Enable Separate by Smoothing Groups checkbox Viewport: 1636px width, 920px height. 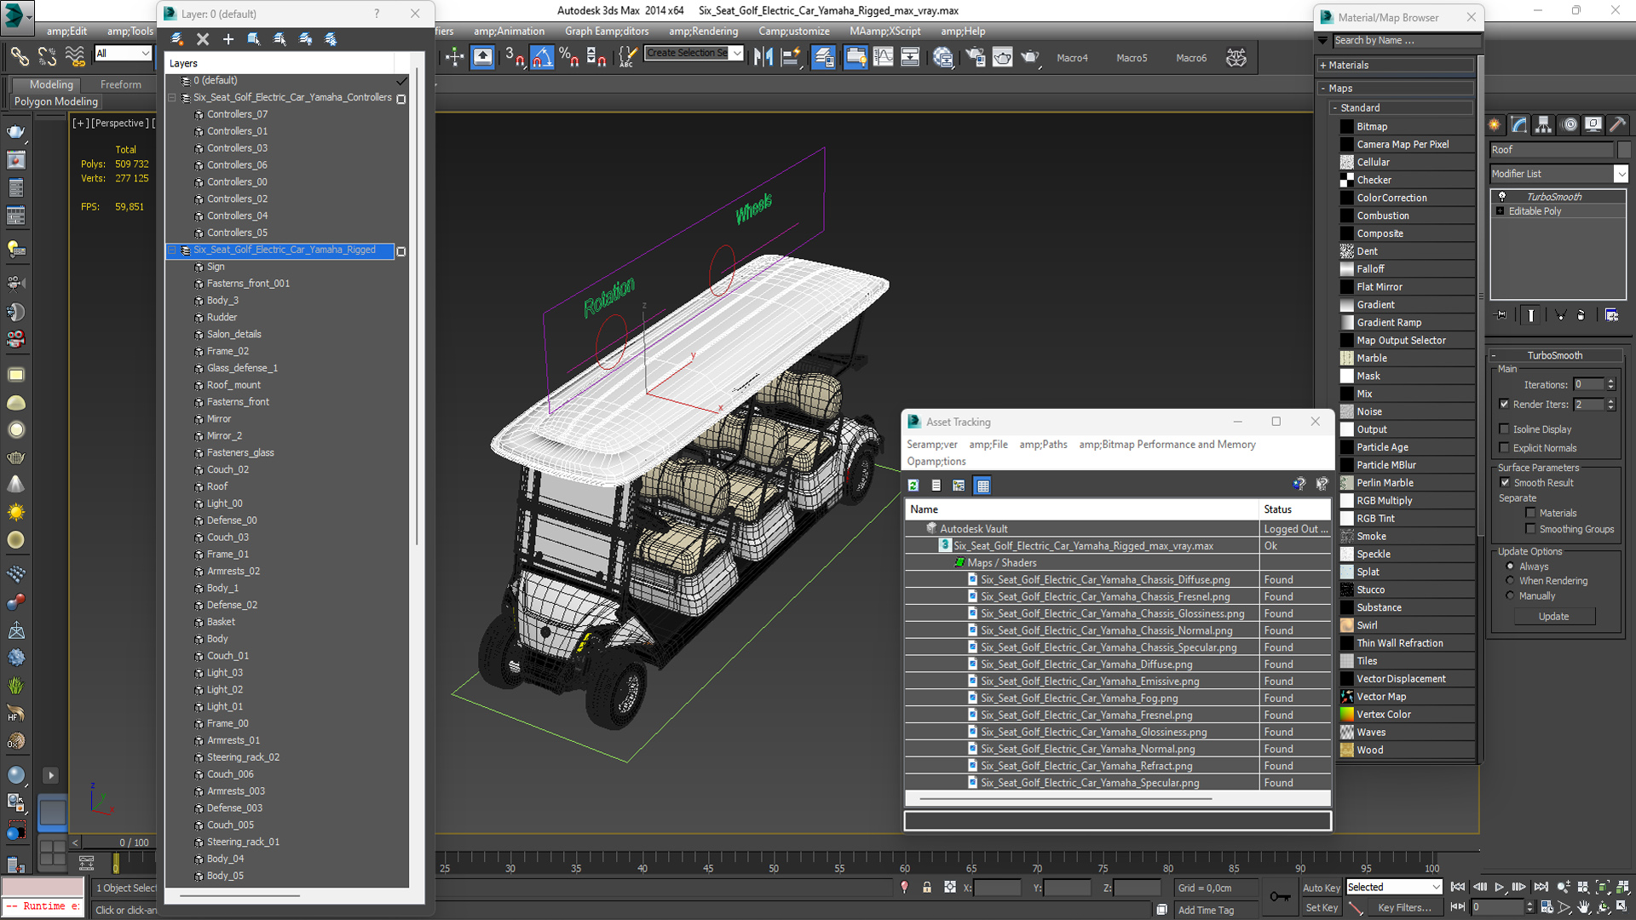click(1530, 529)
